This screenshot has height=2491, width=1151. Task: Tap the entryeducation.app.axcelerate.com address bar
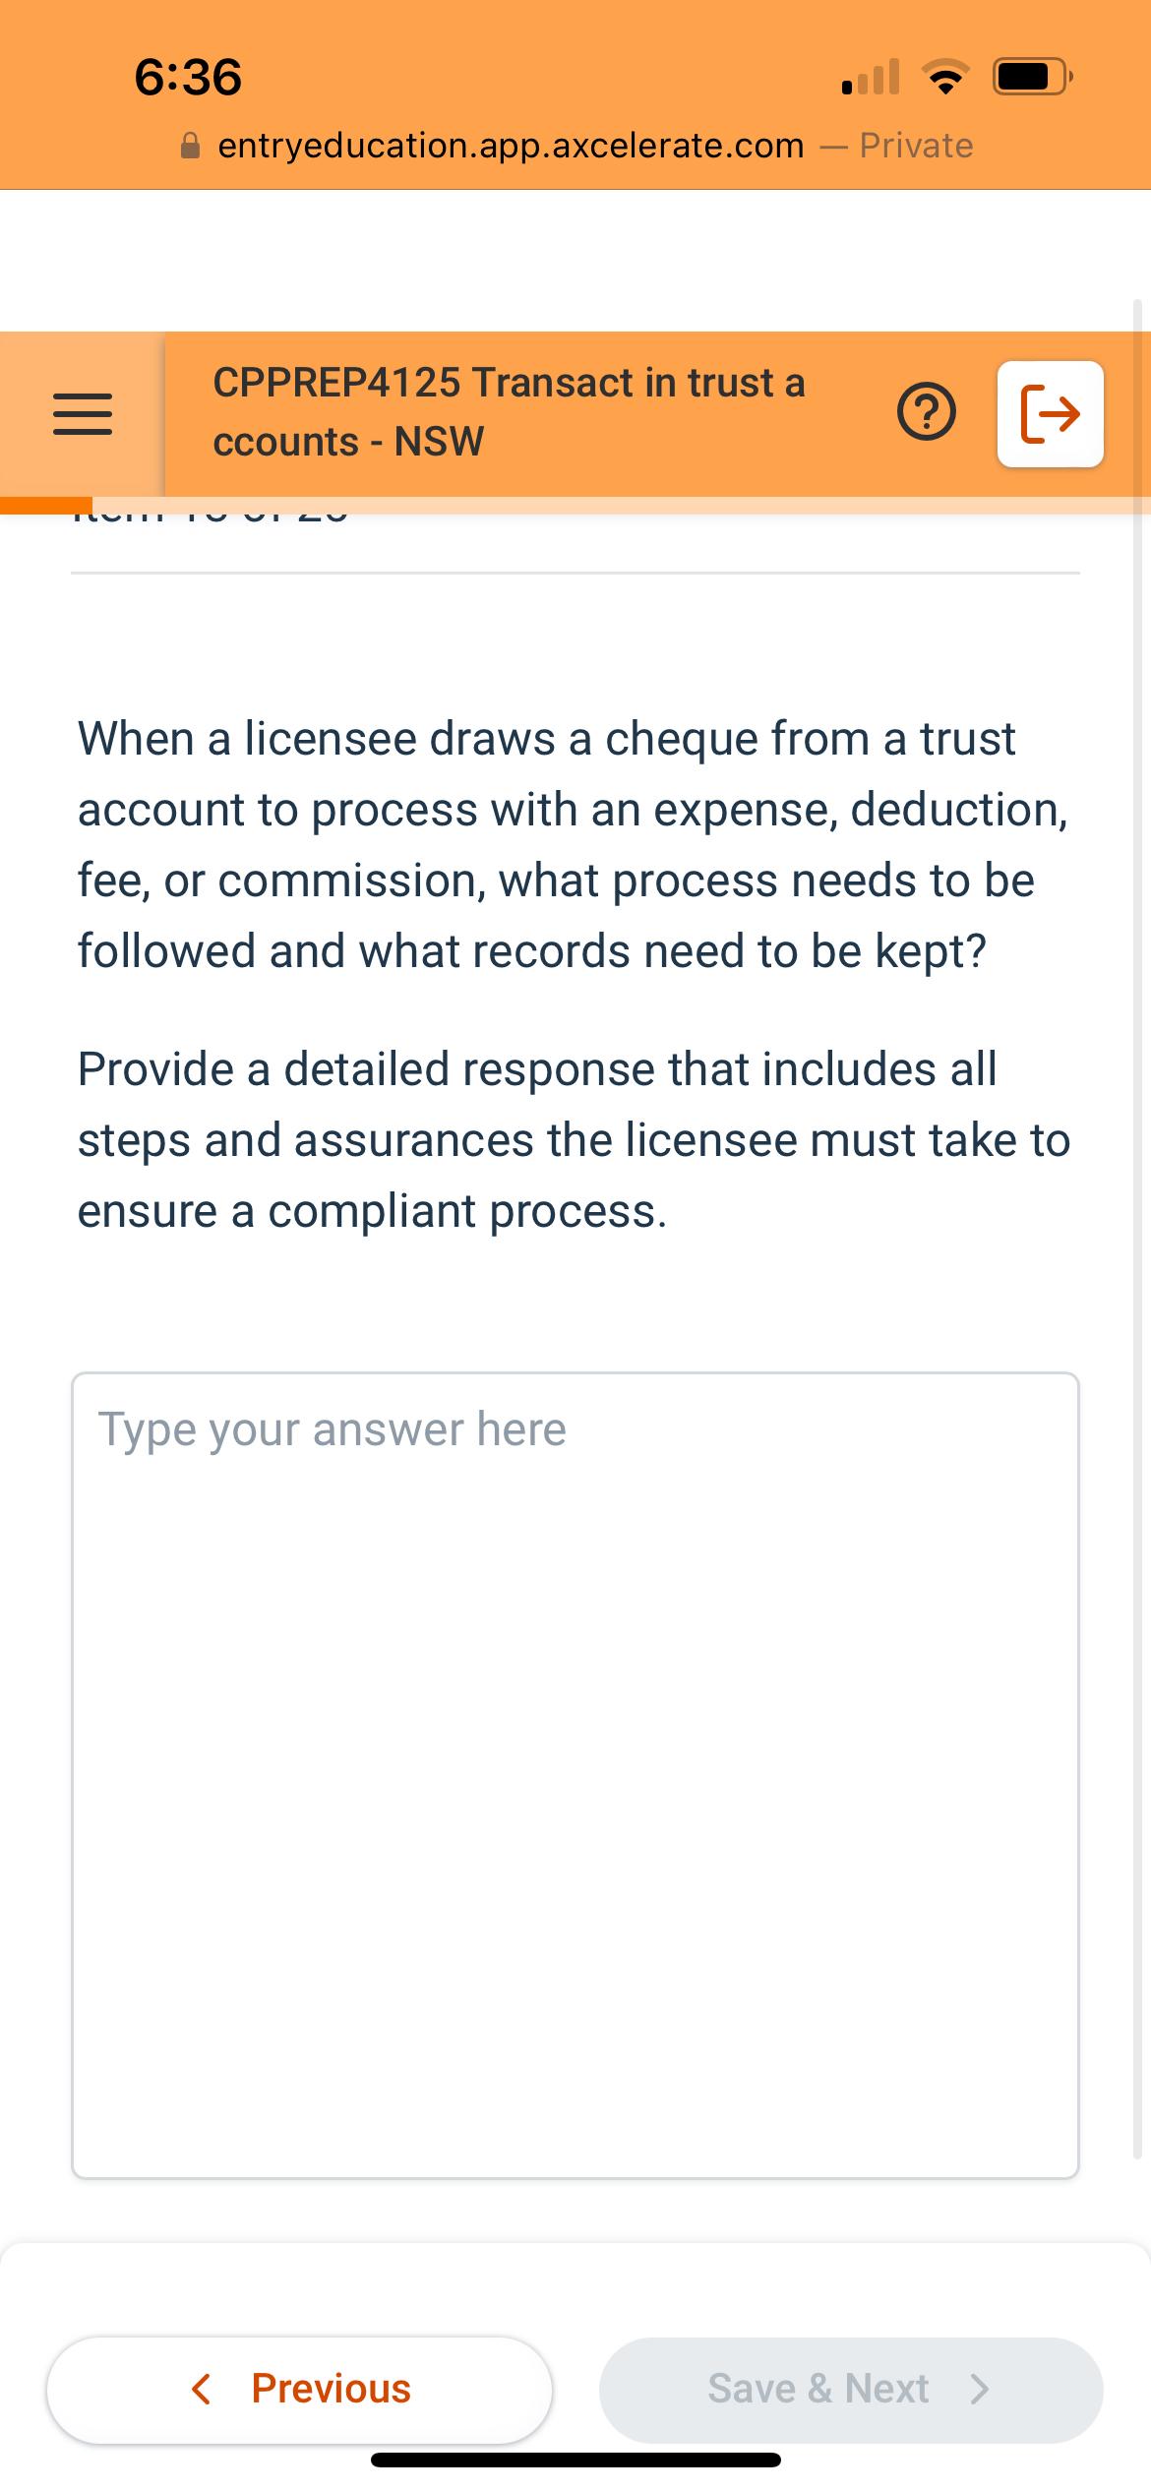coord(511,146)
